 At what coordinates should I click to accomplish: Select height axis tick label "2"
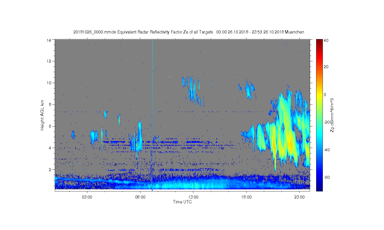click(x=50, y=169)
